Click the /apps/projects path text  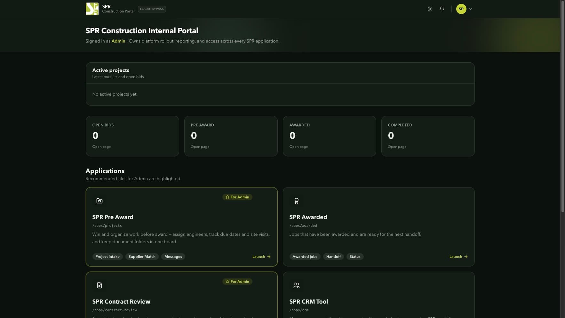[x=107, y=226]
